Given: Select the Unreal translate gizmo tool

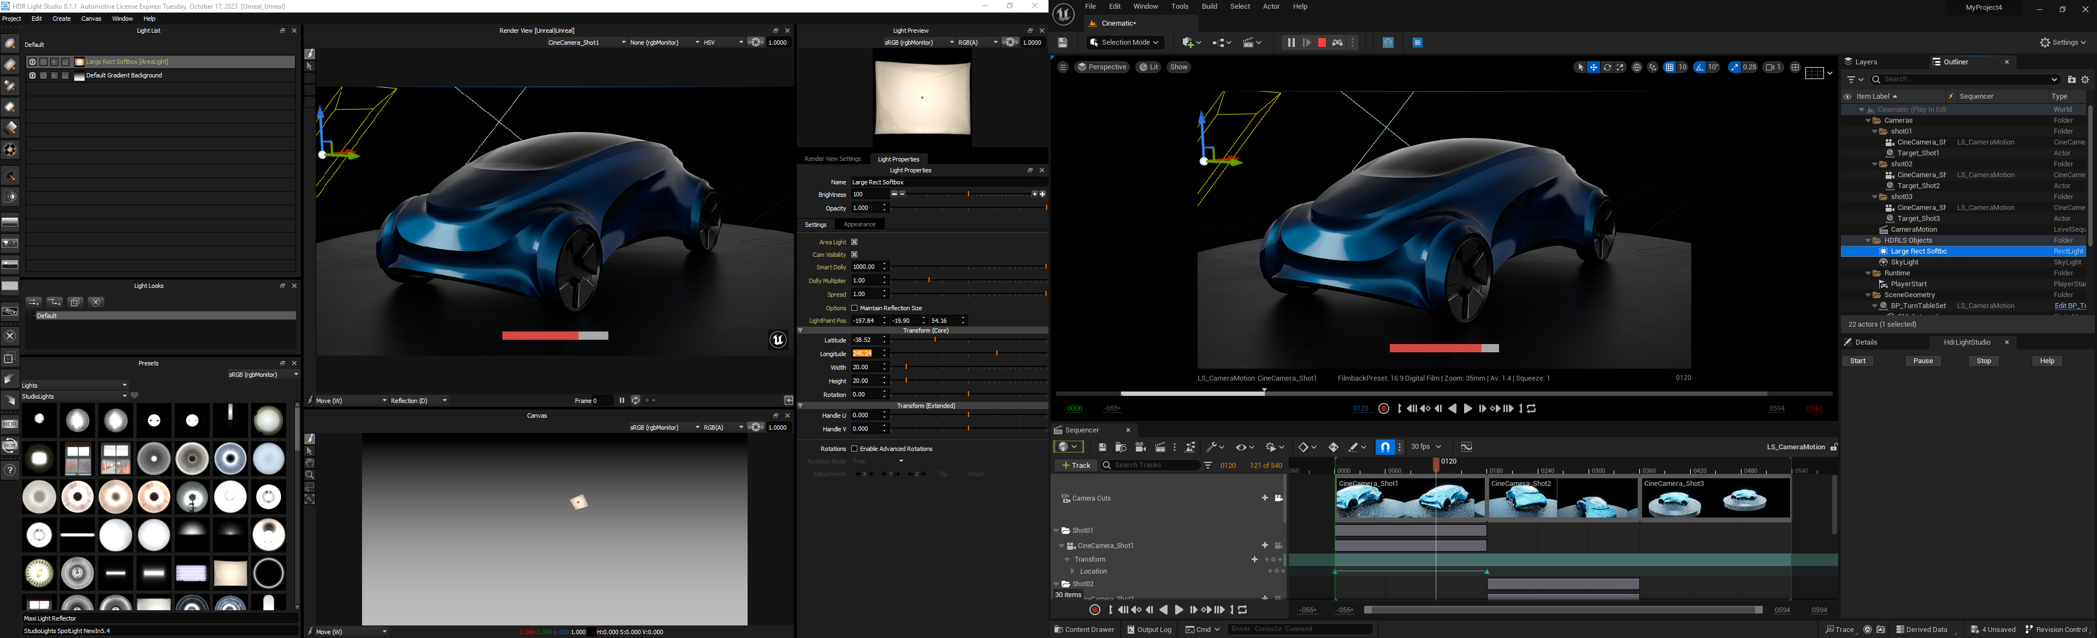Looking at the screenshot, I should [x=1594, y=68].
